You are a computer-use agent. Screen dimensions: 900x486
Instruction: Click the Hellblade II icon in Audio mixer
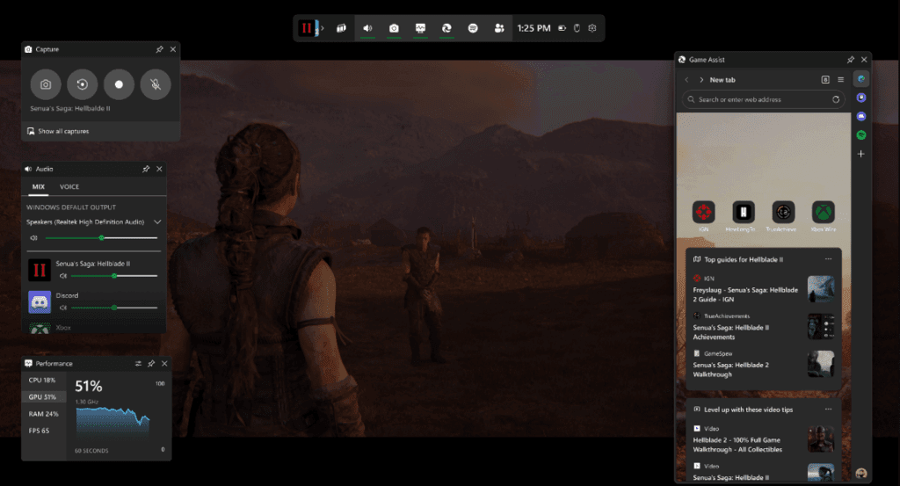pyautogui.click(x=40, y=270)
